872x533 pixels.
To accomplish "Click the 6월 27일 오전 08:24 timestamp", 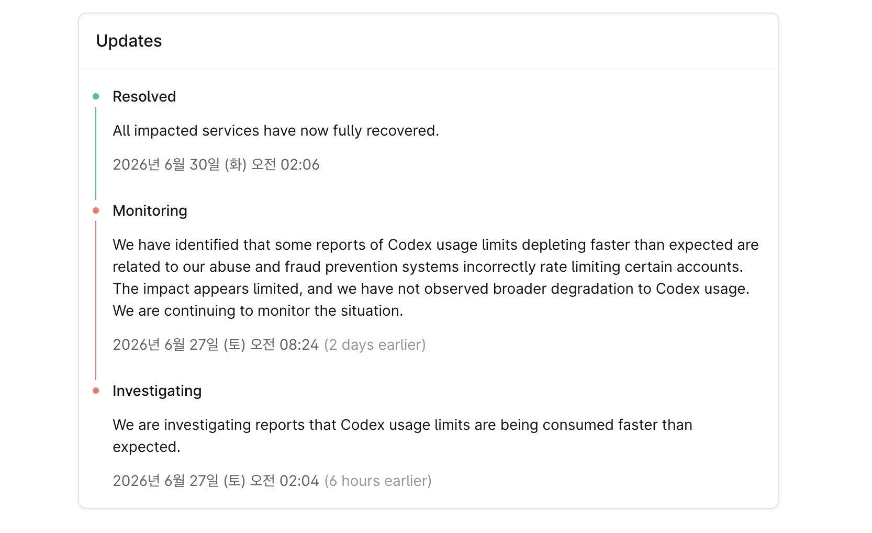I will [216, 345].
